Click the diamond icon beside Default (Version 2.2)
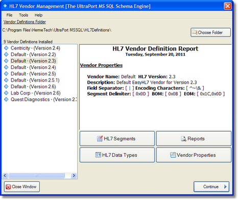 pos(6,55)
